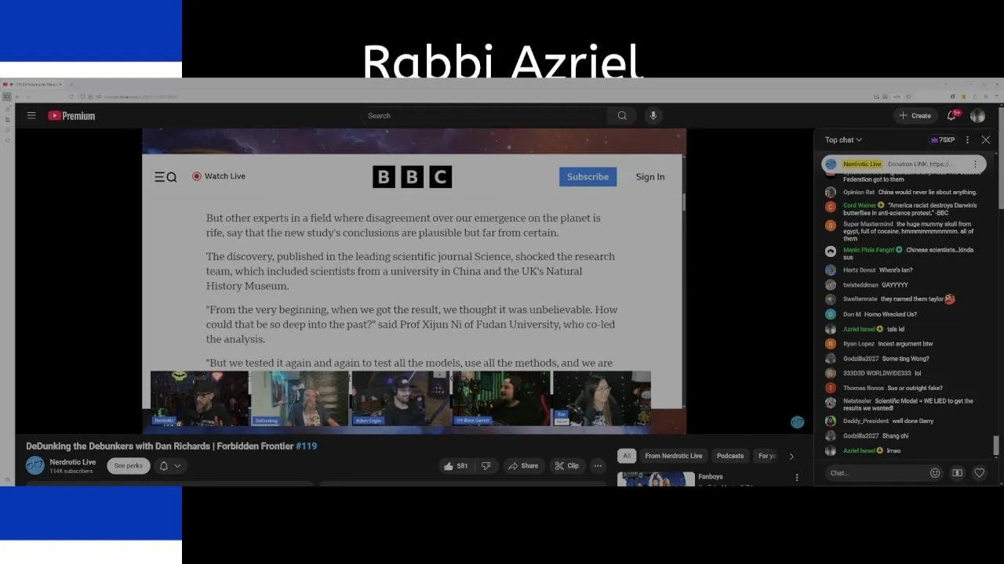Screen dimensions: 1004x564
Task: Share the video
Action: point(523,466)
